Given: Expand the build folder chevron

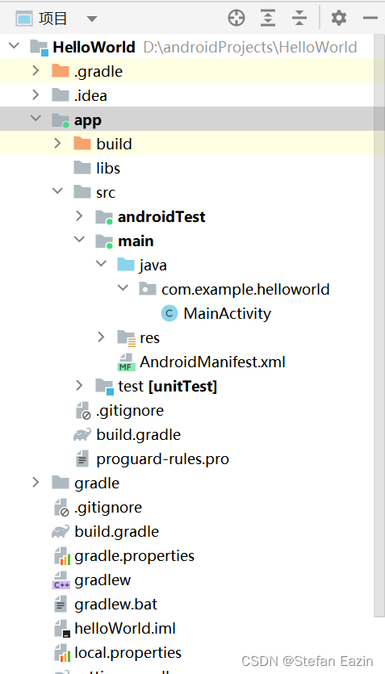Looking at the screenshot, I should tap(57, 144).
